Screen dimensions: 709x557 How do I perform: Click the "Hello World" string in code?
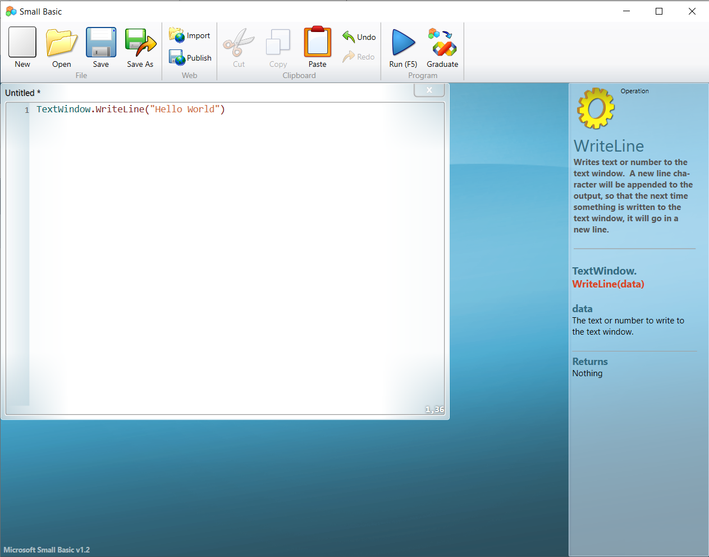[185, 109]
